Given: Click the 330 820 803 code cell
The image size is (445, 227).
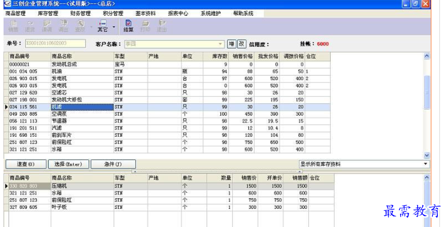Looking at the screenshot, I should tap(30, 186).
